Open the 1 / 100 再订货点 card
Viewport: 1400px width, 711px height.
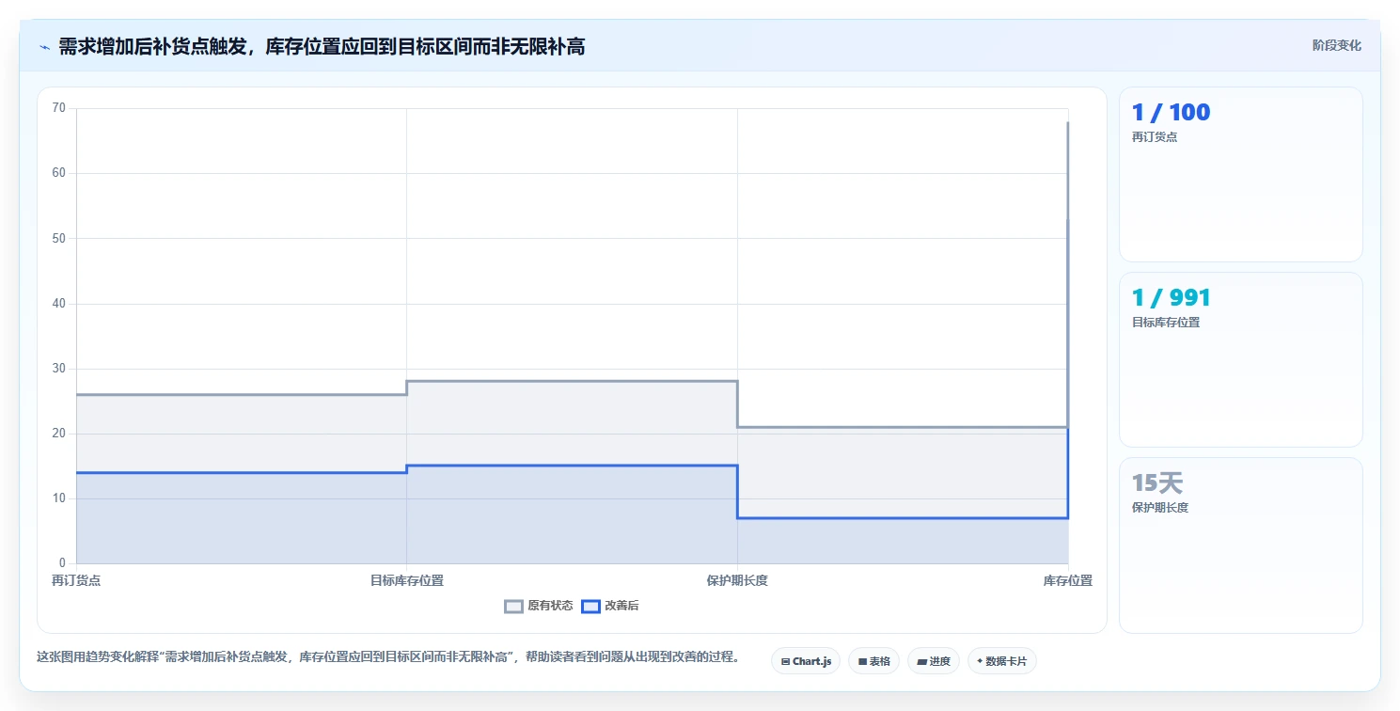[1240, 174]
